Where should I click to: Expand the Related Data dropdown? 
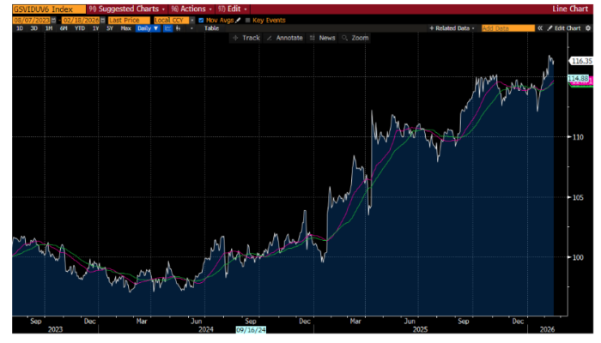coord(452,28)
